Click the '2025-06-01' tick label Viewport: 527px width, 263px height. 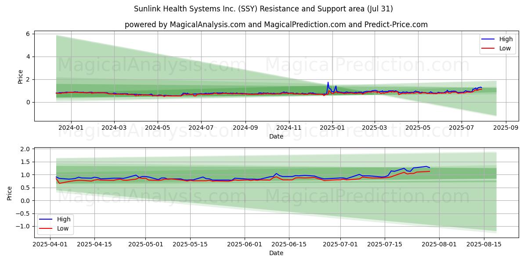[x=244, y=244]
